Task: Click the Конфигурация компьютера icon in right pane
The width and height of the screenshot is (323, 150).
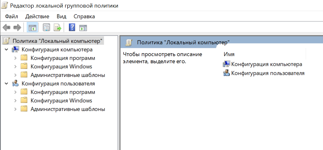Action: pyautogui.click(x=226, y=64)
